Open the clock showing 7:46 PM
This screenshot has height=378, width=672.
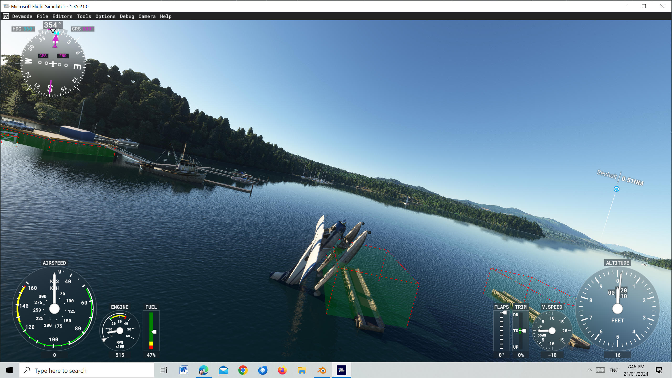point(636,370)
